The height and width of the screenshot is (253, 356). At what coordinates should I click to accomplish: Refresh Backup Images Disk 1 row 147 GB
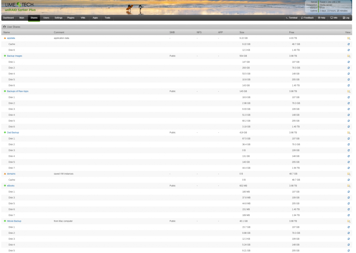pos(349,62)
